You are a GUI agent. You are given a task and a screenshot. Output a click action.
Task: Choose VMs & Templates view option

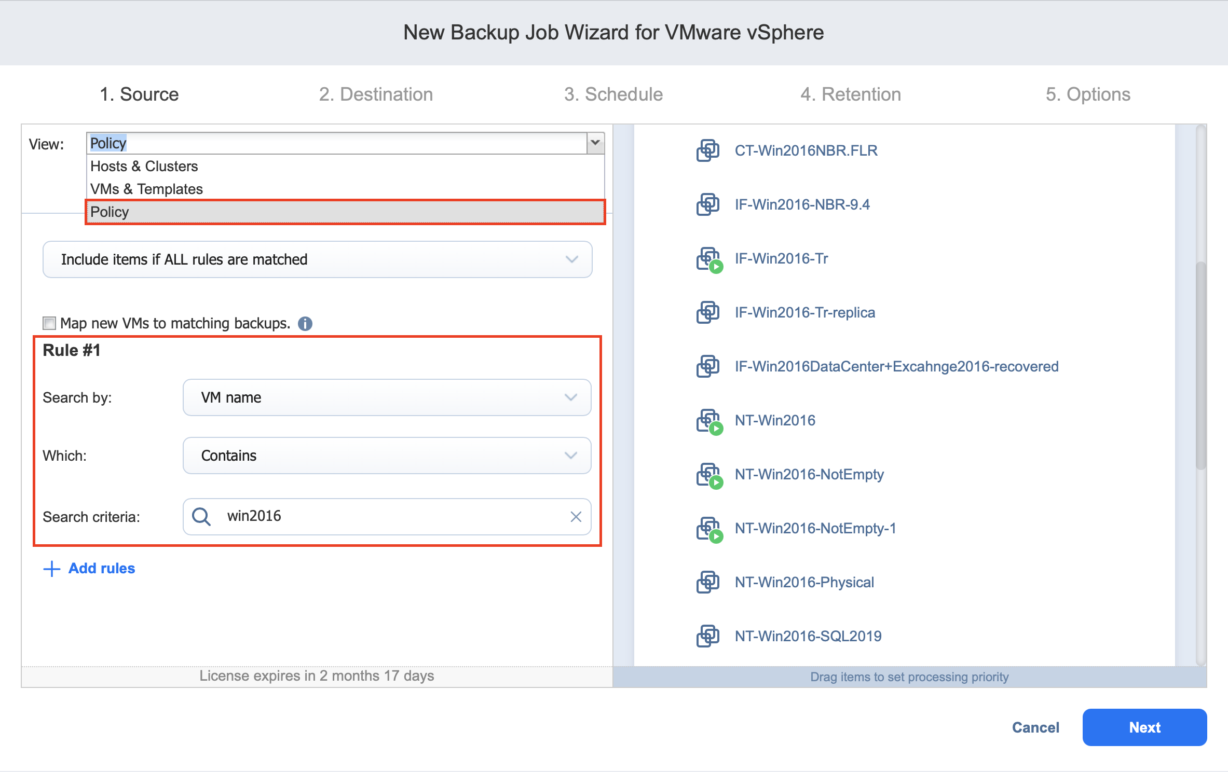click(345, 189)
